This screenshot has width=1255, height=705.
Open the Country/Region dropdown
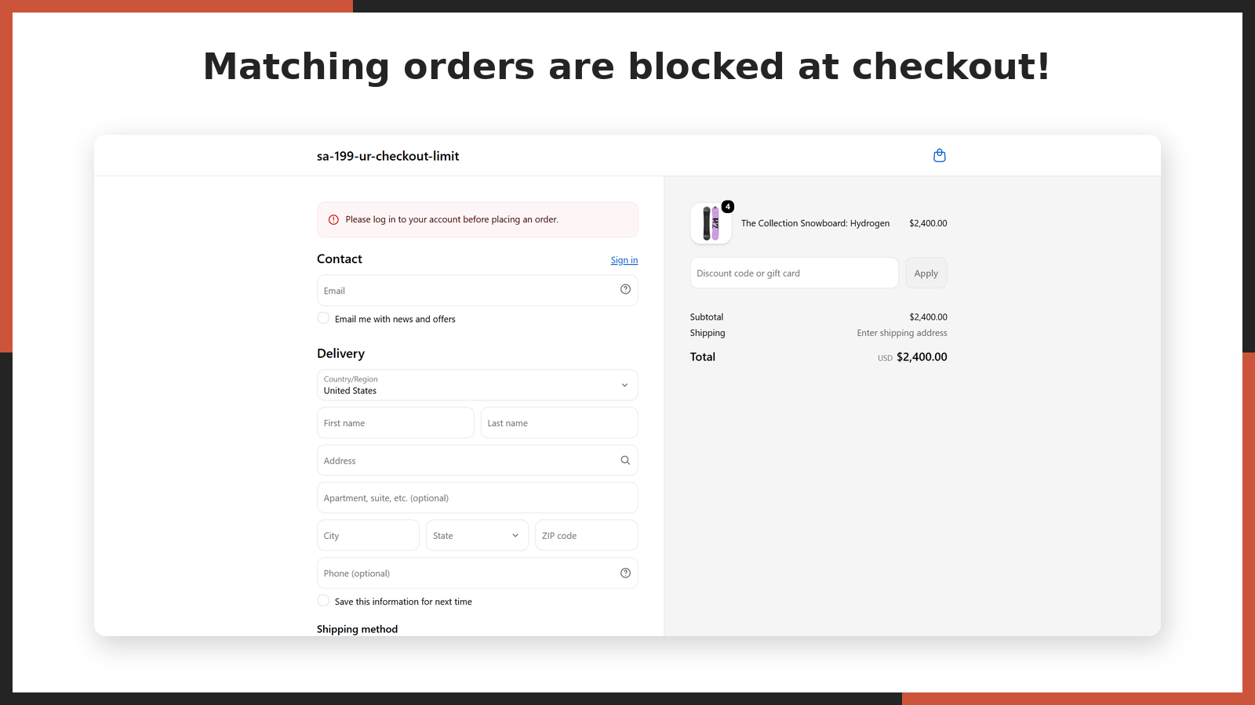click(477, 385)
